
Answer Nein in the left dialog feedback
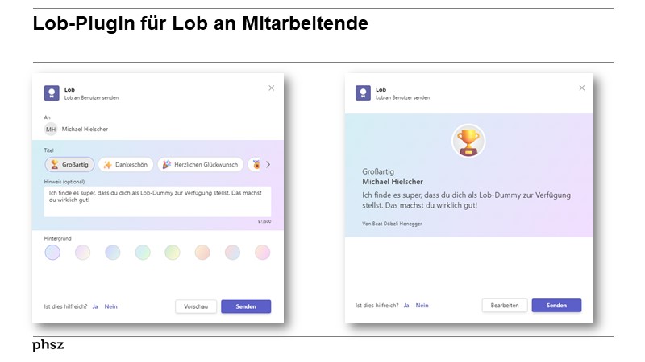(x=110, y=306)
